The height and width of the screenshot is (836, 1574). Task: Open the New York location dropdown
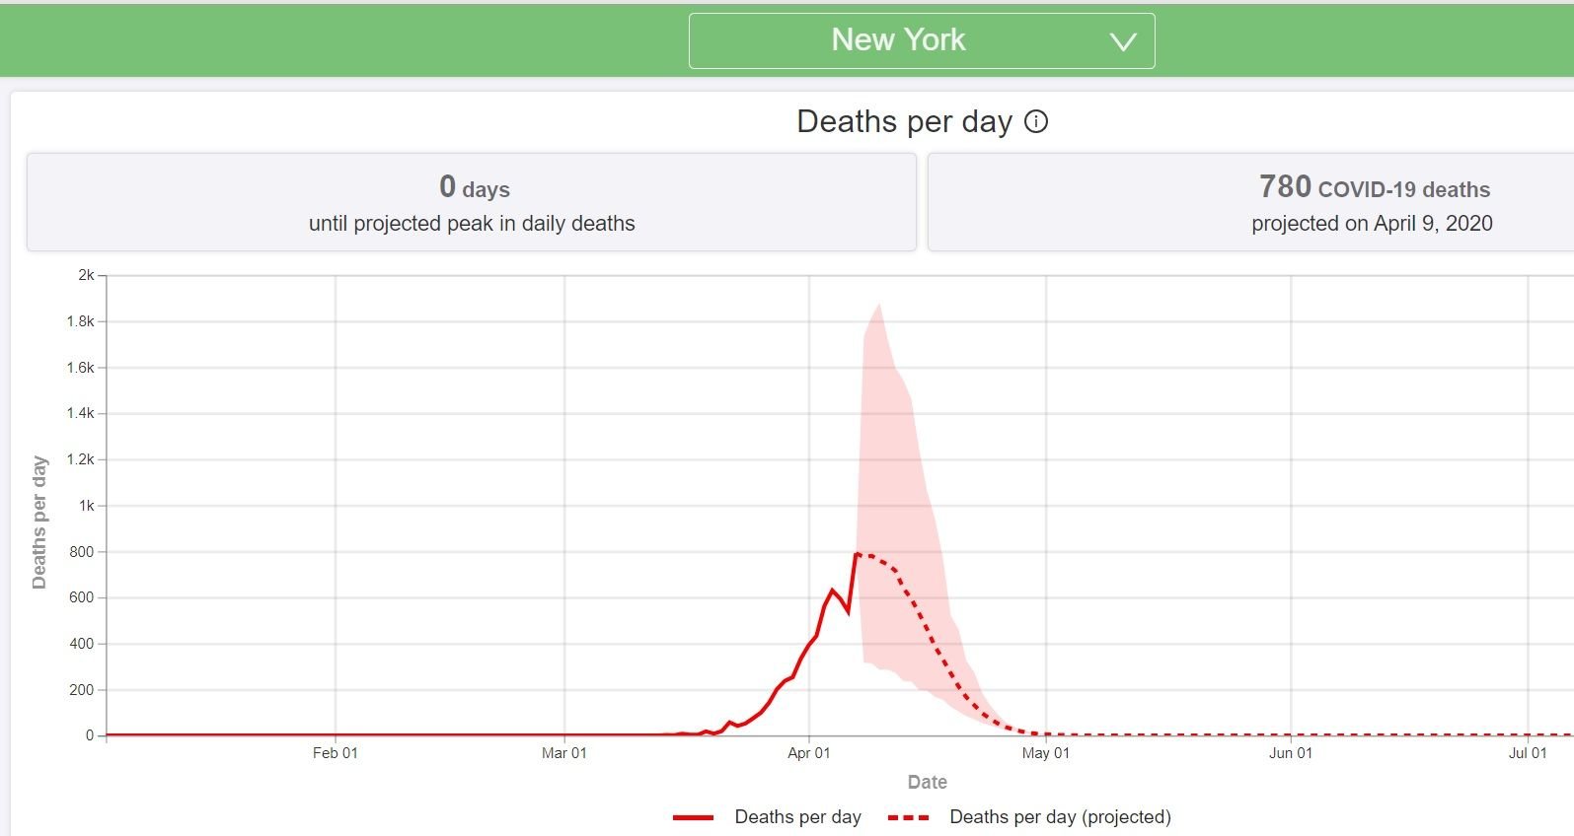[922, 40]
